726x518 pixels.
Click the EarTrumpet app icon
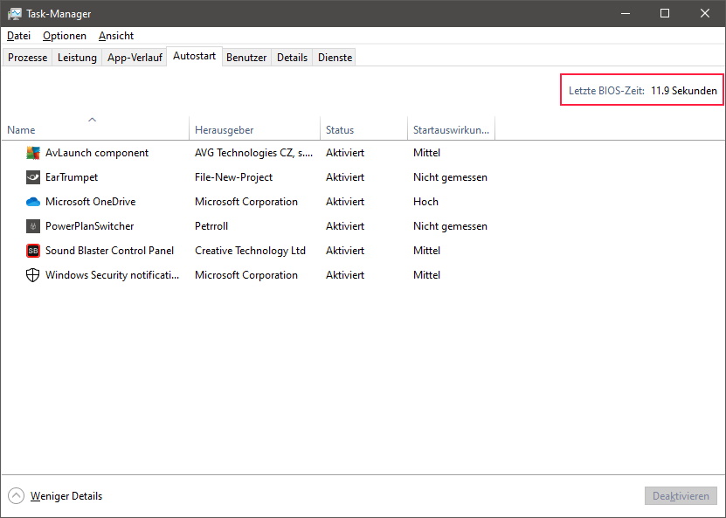[x=33, y=177]
